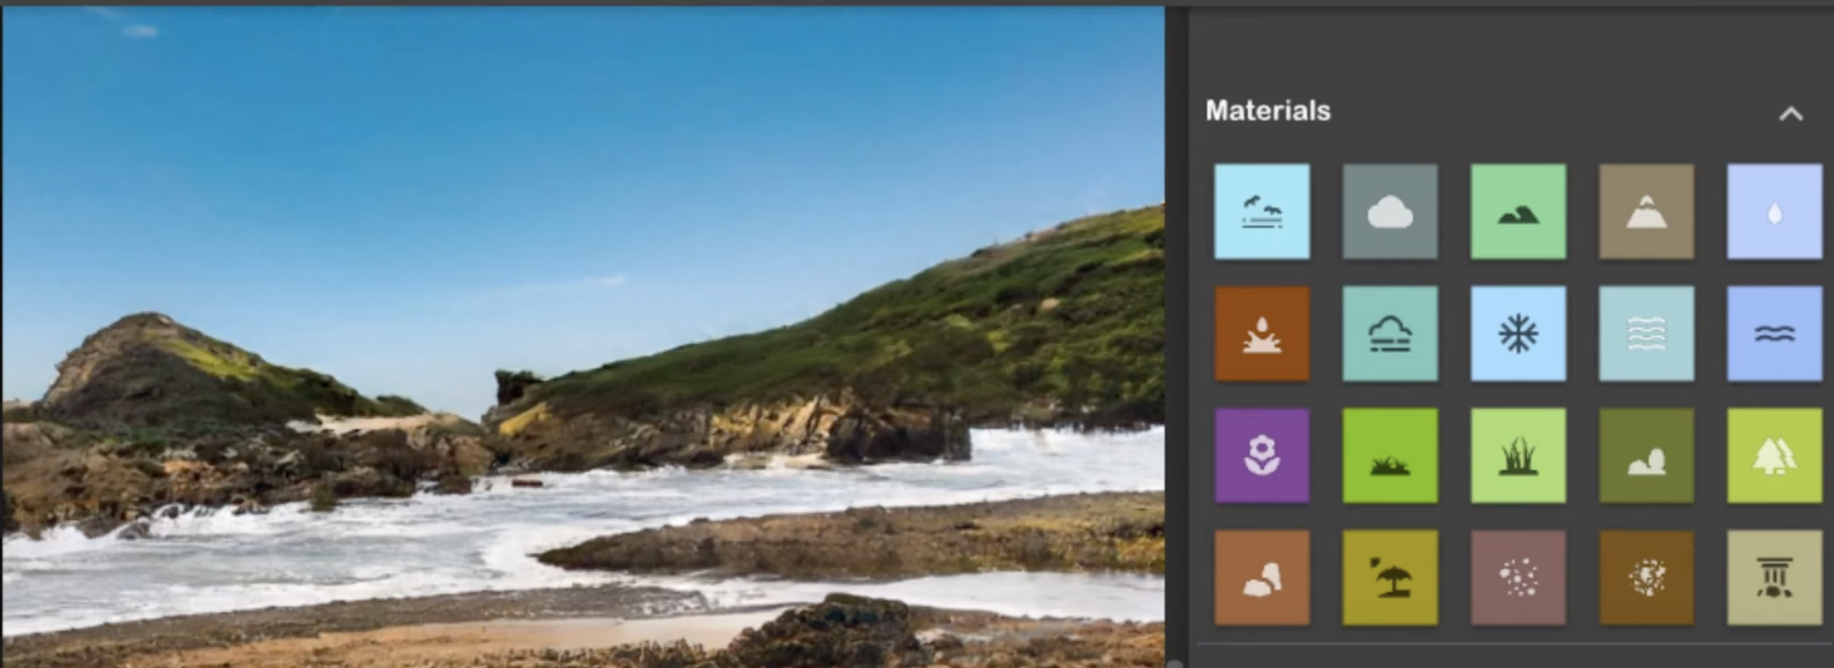The height and width of the screenshot is (668, 1834).
Task: Pick the snowy mountain material
Action: 1646,212
